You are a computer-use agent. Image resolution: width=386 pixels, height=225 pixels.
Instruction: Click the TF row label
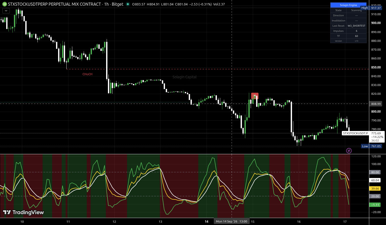tap(338, 36)
